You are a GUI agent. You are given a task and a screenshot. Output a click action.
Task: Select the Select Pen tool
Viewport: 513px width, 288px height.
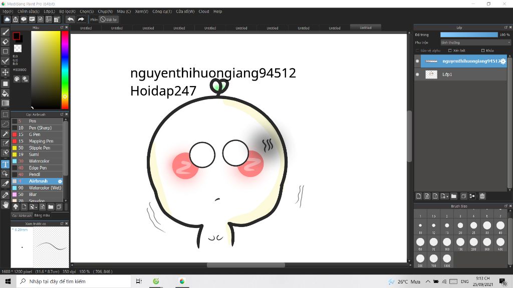5,143
